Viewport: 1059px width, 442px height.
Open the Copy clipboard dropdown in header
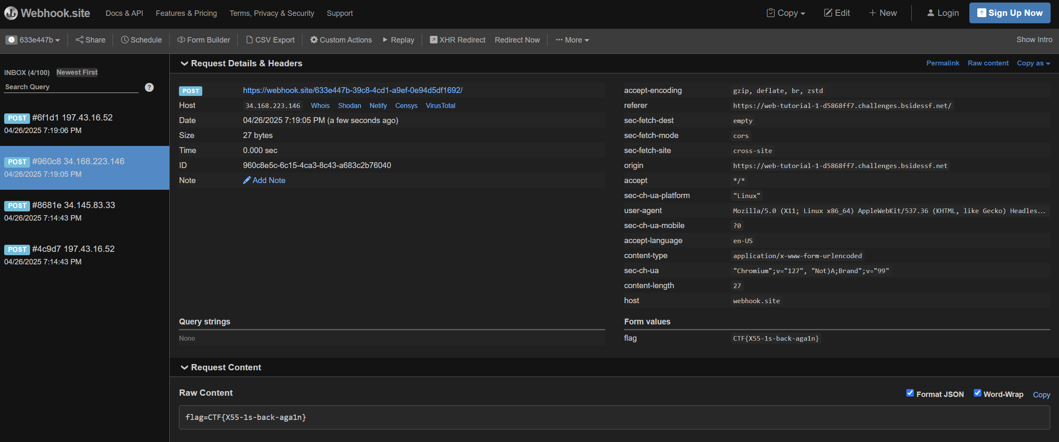(x=786, y=13)
